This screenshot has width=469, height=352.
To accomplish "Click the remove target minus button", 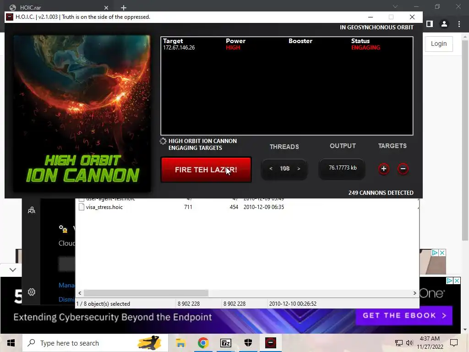I will [x=403, y=169].
